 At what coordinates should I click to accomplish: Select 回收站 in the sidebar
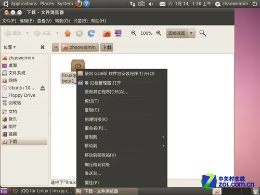(24, 103)
